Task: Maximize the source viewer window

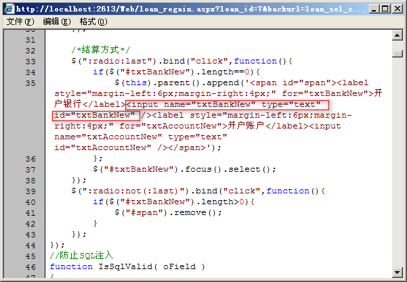Action: pos(382,9)
